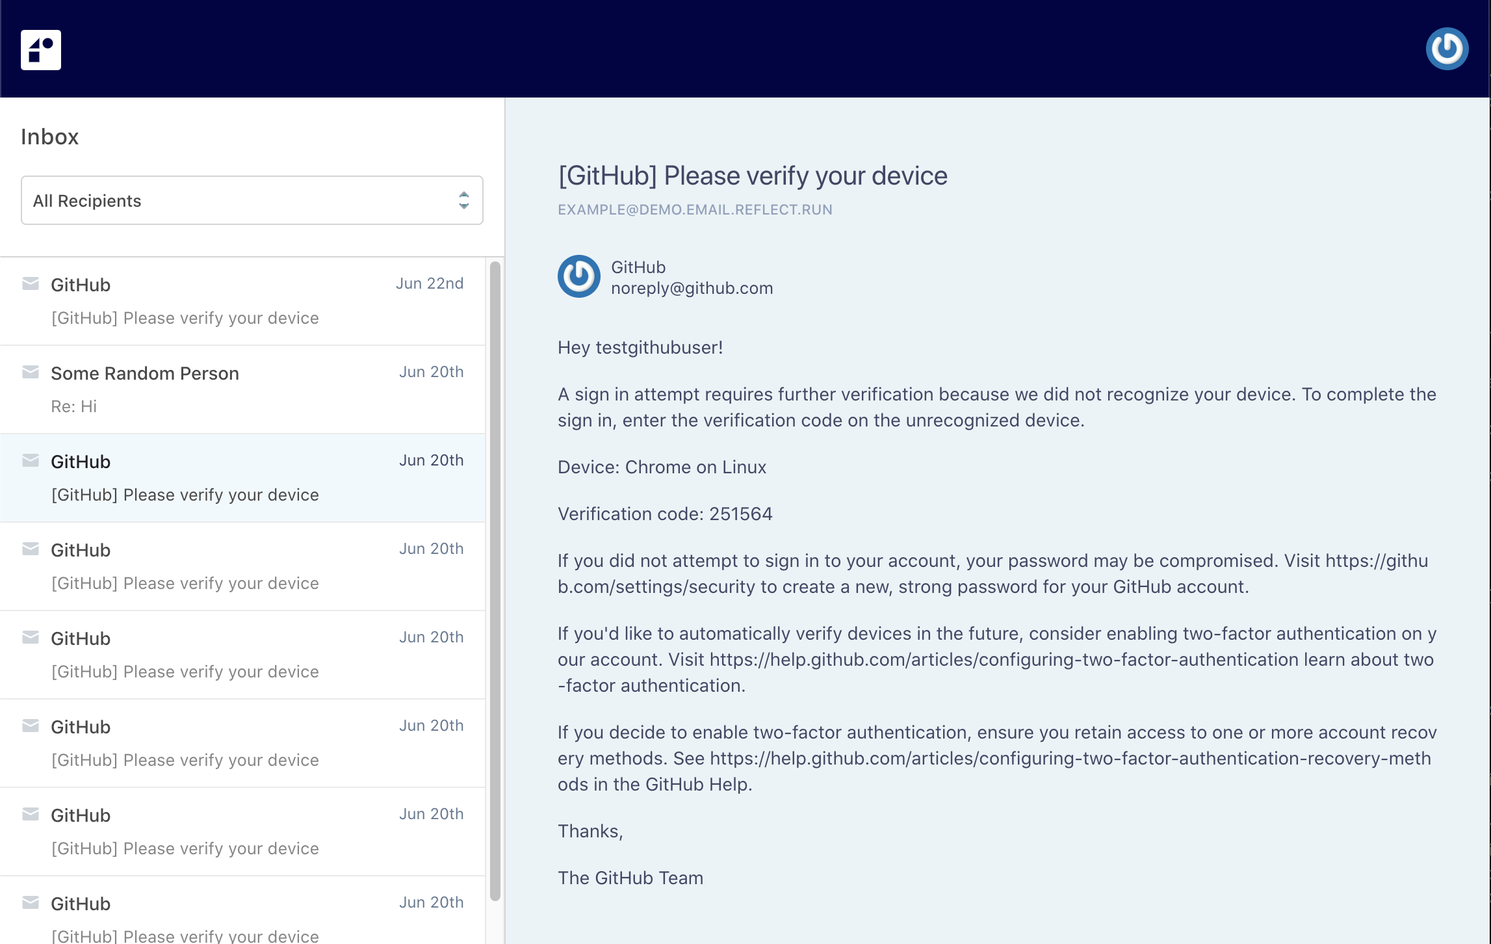This screenshot has height=944, width=1491.
Task: Click the GitHub sender avatar in the message
Action: pos(578,276)
